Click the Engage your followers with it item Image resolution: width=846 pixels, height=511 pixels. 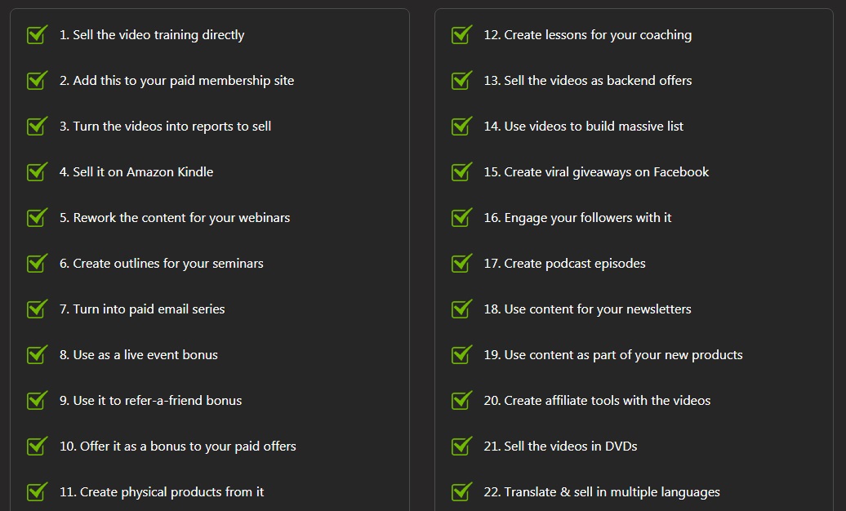point(577,218)
